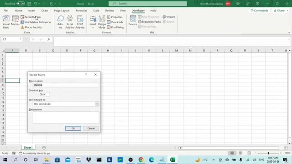Switch to Normal view
The height and width of the screenshot is (164, 292).
pyautogui.click(x=232, y=153)
